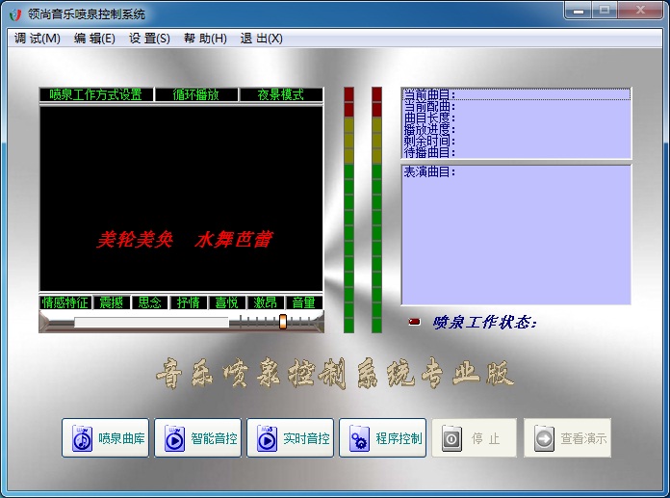
Task: Click the app logo in title bar
Action: (13, 13)
